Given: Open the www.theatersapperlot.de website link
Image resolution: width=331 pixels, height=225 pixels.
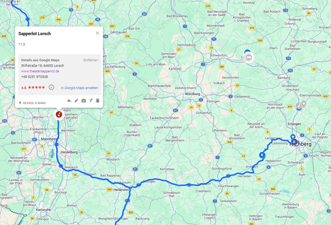Looking at the screenshot, I should click(40, 71).
